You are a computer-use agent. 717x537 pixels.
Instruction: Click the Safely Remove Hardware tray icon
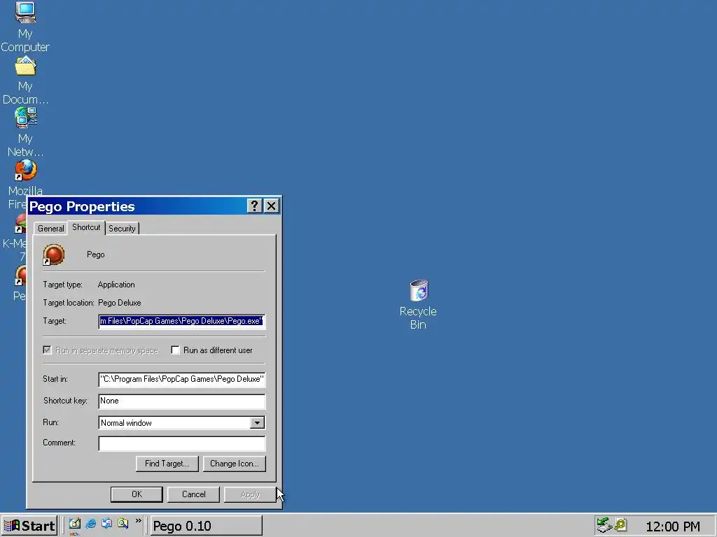[x=604, y=525]
